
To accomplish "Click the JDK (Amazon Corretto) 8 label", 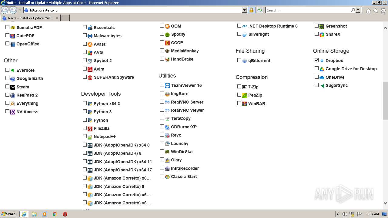I will pyautogui.click(x=119, y=187).
